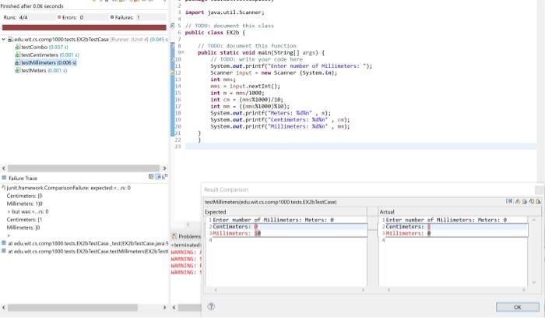Click the '> but was:' trace line
The width and height of the screenshot is (545, 318).
click(28, 211)
